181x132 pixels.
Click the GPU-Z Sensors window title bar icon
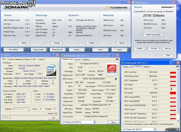[122, 63]
